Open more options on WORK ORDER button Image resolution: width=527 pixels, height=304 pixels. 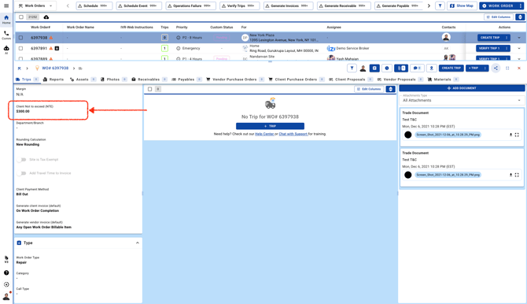coord(521,6)
